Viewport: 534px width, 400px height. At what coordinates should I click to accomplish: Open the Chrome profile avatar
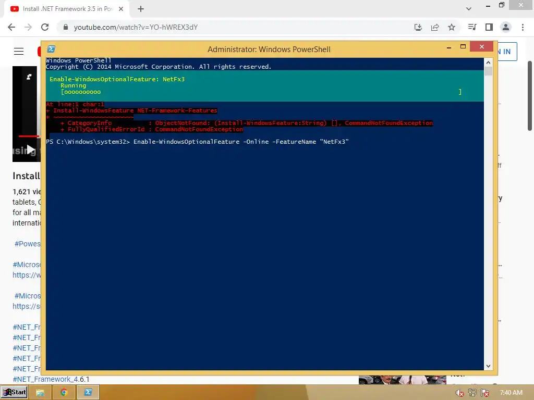pyautogui.click(x=506, y=27)
